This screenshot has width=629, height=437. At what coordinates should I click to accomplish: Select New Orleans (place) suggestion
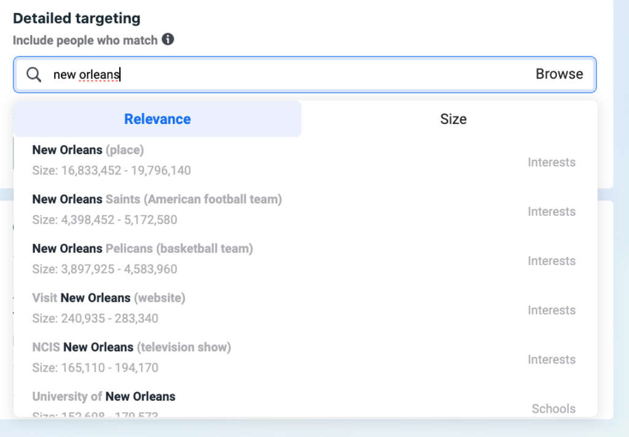click(88, 150)
